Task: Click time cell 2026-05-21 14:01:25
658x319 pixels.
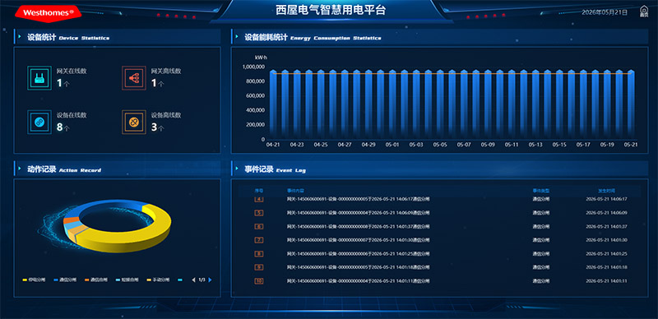Action: [606, 253]
